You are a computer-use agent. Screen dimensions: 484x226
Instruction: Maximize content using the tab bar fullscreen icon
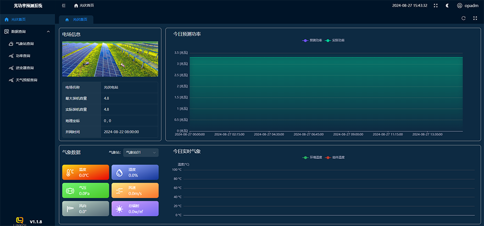(x=475, y=18)
